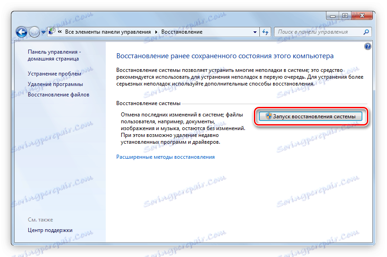Click the Recovery icon in address bar

[x=52, y=31]
